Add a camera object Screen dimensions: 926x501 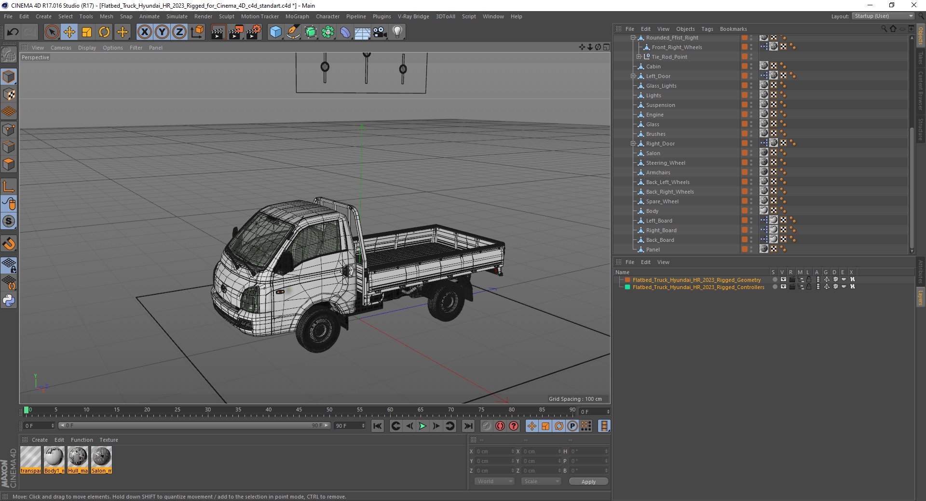(380, 32)
